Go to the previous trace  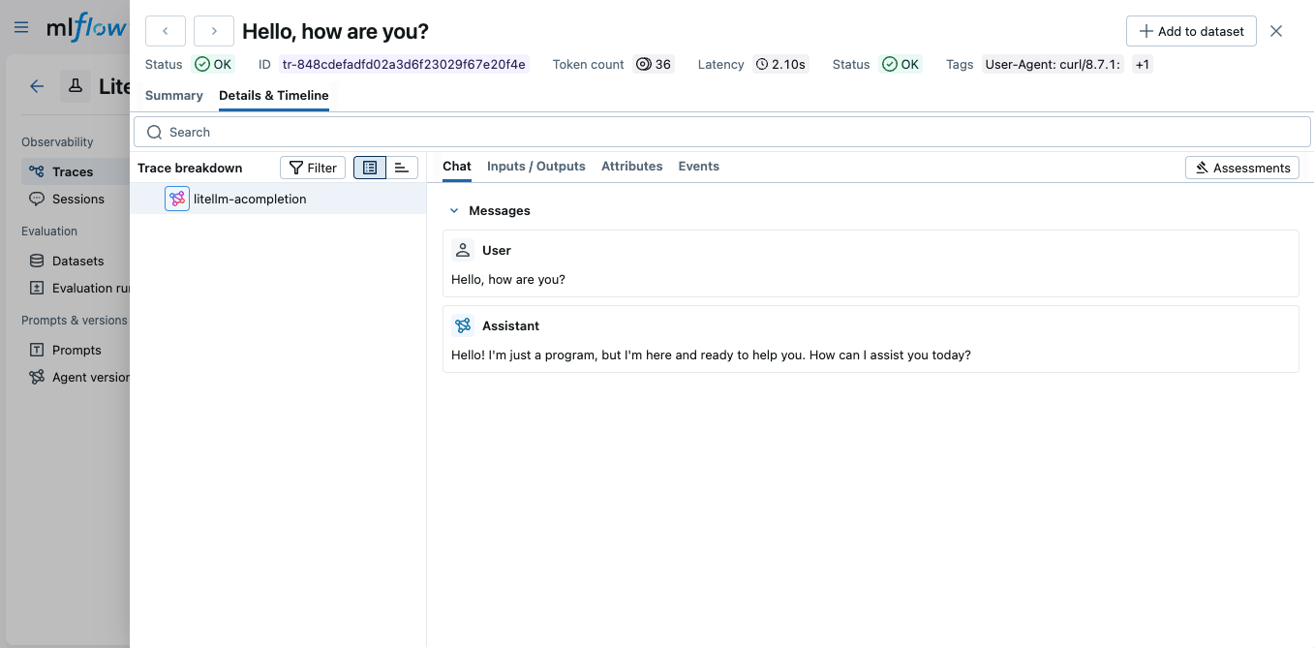coord(166,31)
